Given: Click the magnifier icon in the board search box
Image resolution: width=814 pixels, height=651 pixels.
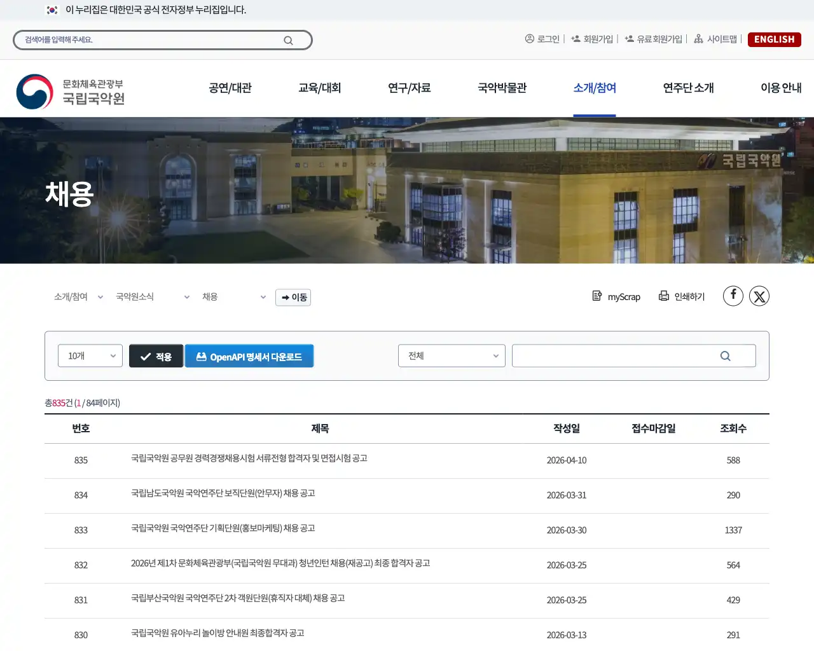Looking at the screenshot, I should pos(725,355).
